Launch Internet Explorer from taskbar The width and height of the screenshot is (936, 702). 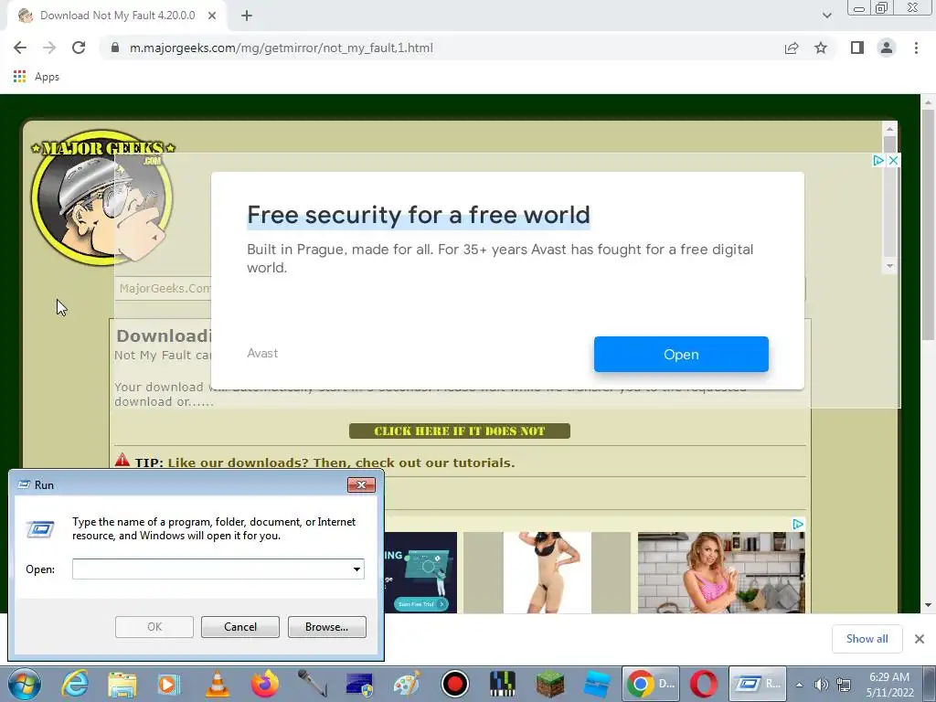(75, 684)
